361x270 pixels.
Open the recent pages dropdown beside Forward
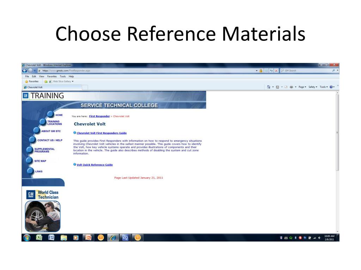[35, 70]
